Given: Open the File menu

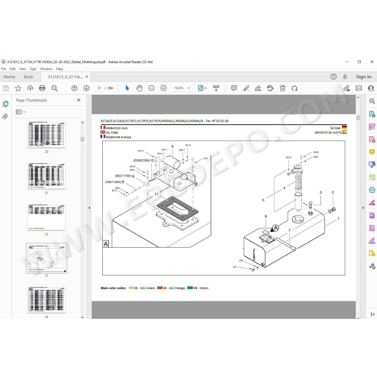Looking at the screenshot, I should click(x=4, y=69).
